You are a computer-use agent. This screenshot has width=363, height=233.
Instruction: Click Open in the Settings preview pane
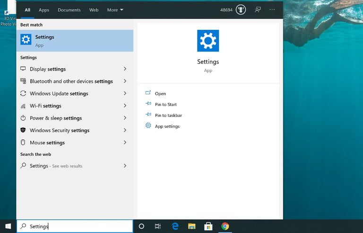[x=160, y=93]
